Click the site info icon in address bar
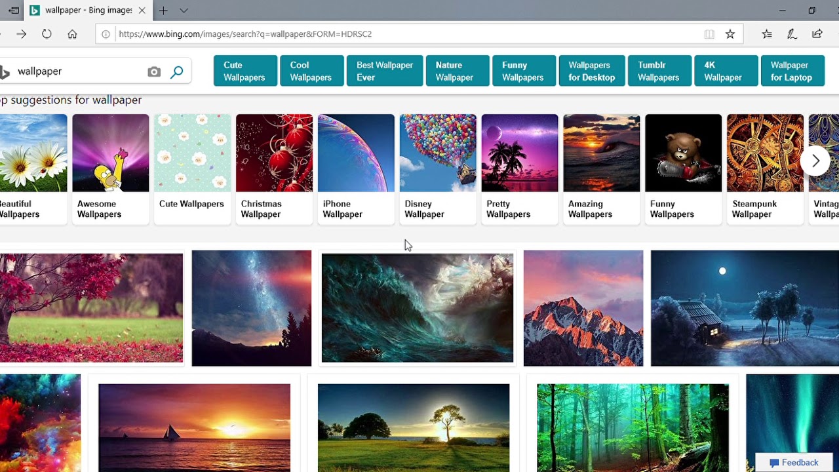Image resolution: width=839 pixels, height=472 pixels. 106,34
